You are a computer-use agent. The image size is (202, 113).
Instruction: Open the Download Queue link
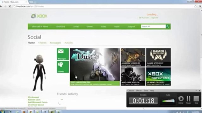[36, 105]
